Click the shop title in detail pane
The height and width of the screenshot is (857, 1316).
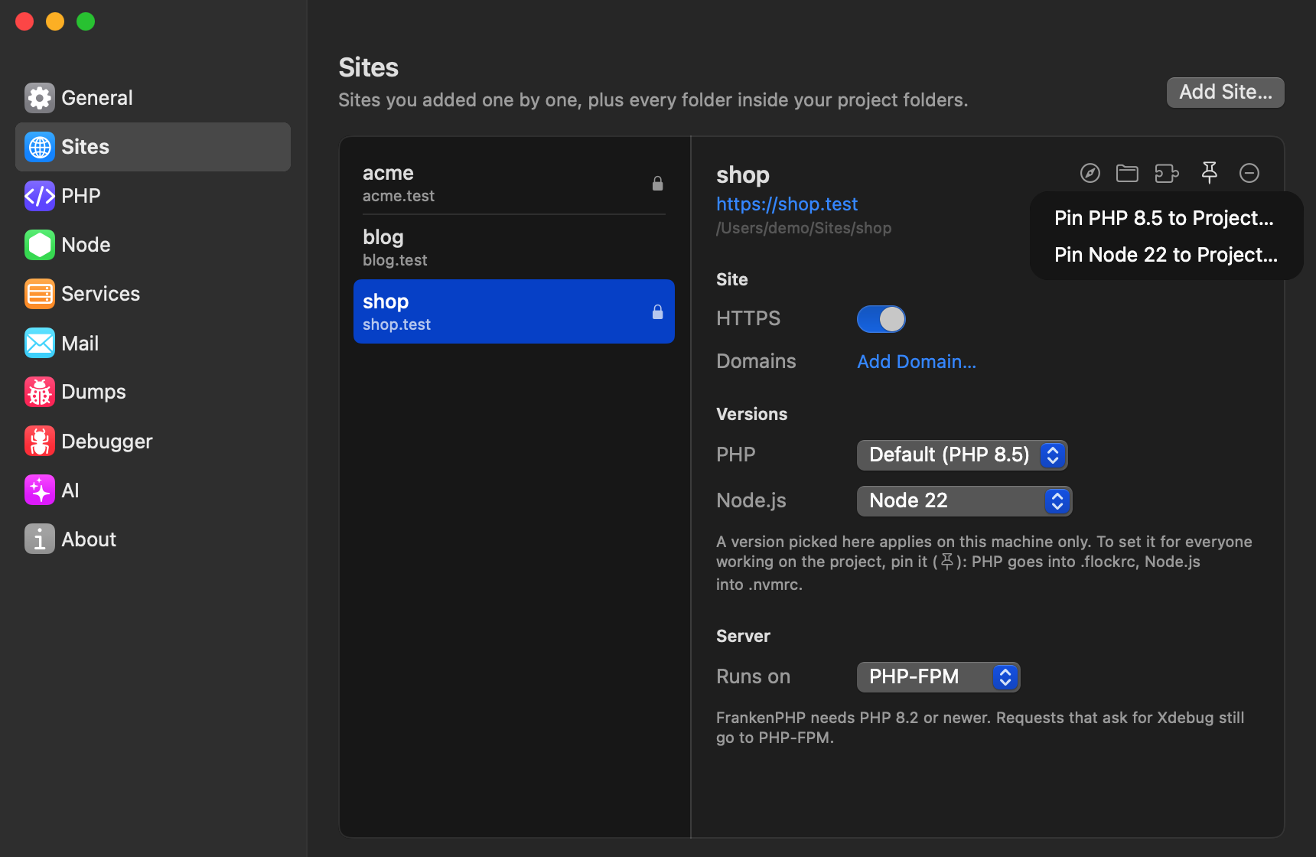pos(743,175)
